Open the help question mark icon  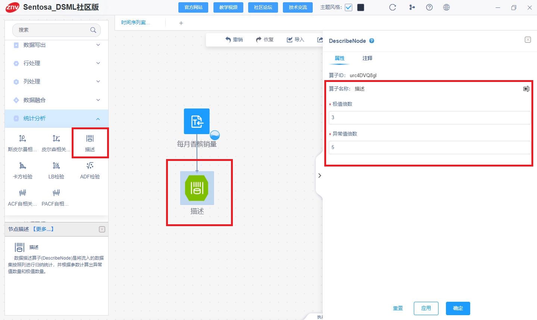(429, 7)
